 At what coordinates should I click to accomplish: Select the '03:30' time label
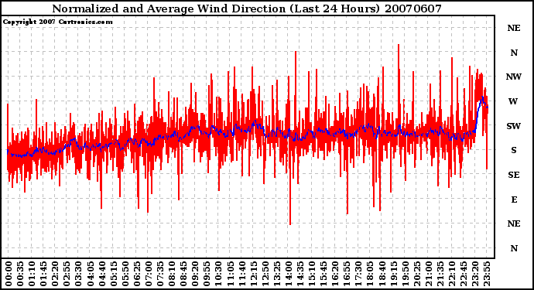78,274
